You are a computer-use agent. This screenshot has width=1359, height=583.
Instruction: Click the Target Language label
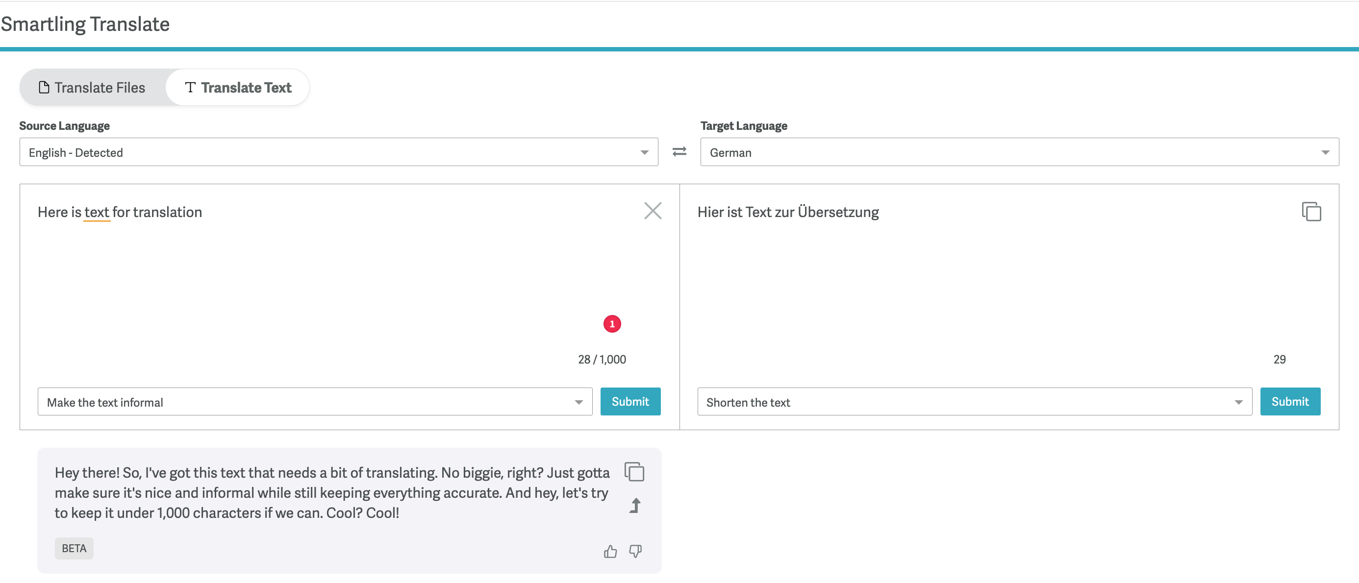tap(744, 126)
